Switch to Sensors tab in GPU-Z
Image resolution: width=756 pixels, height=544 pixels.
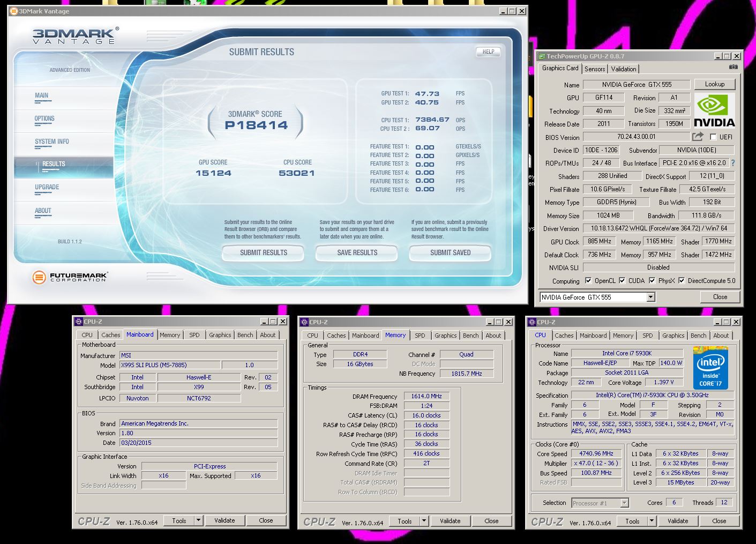[x=595, y=69]
